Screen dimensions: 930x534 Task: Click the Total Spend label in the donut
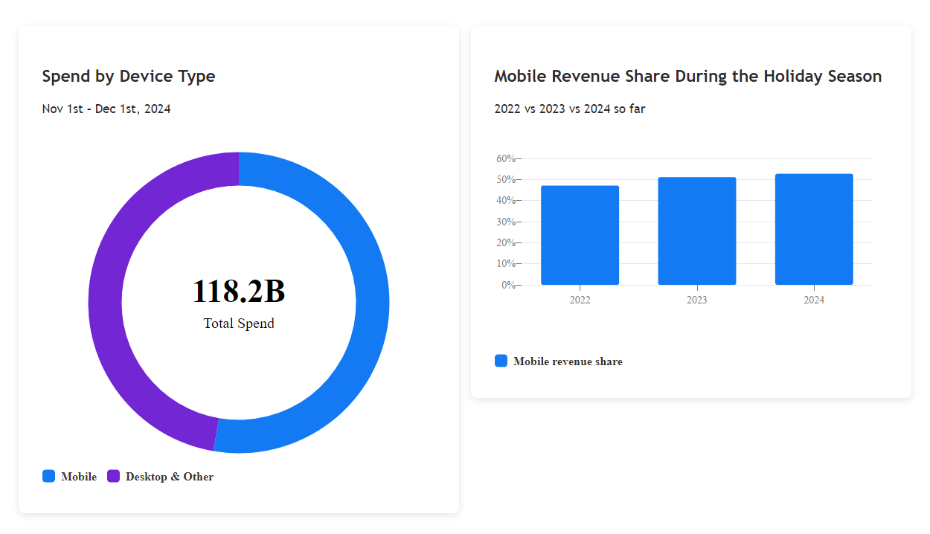point(239,324)
